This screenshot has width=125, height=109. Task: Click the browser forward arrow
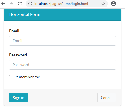(11, 4)
